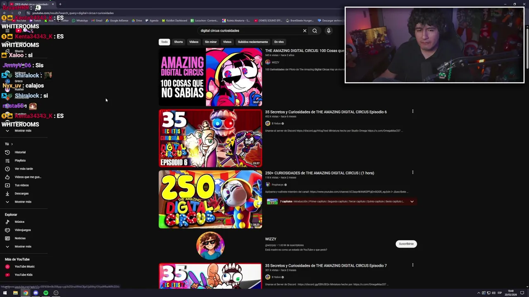529x297 pixels.
Task: Open Descargas in the sidebar
Action: 21,193
